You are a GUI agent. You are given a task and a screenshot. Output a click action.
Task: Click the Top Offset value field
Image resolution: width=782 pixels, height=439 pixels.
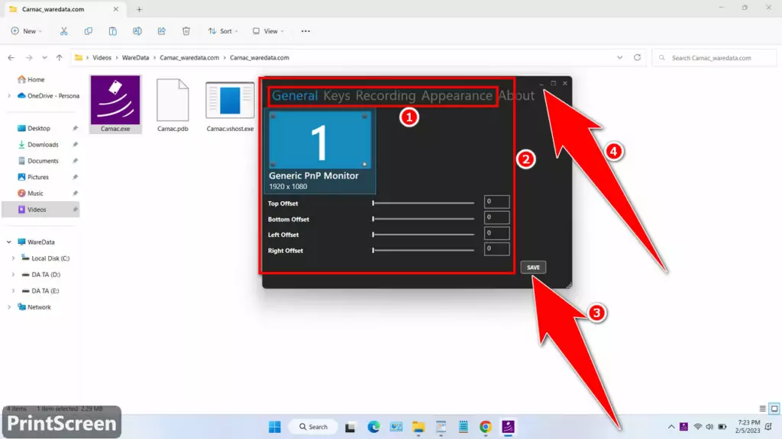(x=496, y=201)
